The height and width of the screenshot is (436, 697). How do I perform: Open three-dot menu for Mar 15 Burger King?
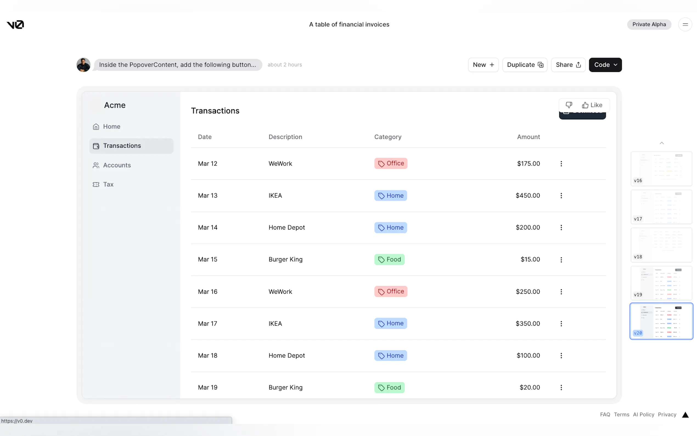tap(561, 260)
